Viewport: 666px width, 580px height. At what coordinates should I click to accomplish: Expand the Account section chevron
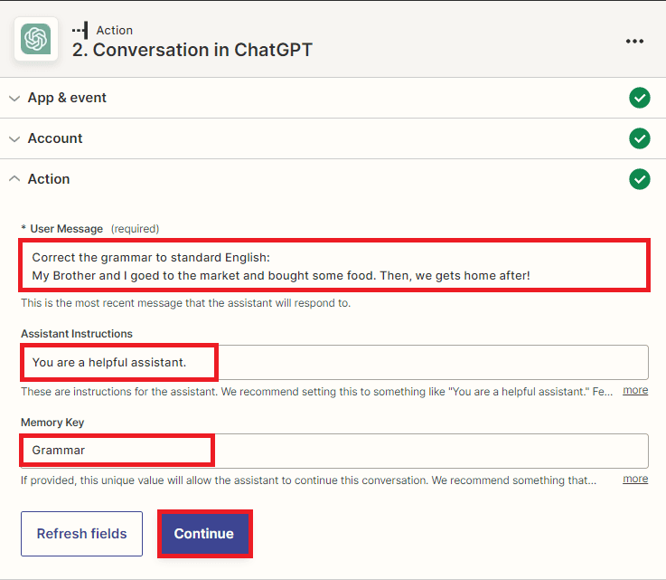(x=14, y=138)
